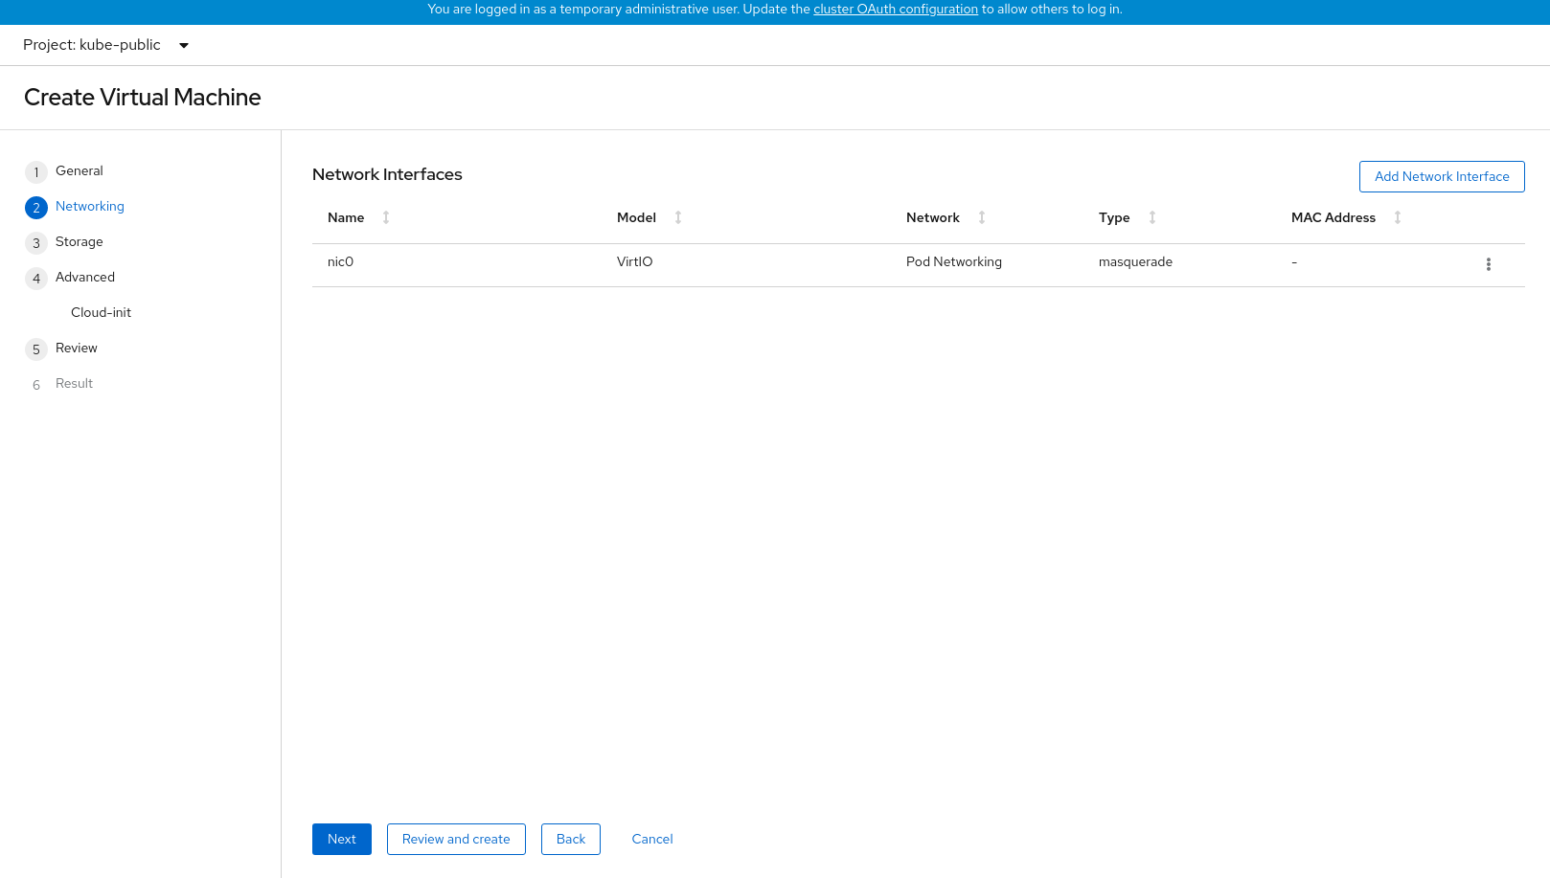This screenshot has width=1550, height=878.
Task: Open the kebab menu for nic0
Action: (x=1488, y=264)
